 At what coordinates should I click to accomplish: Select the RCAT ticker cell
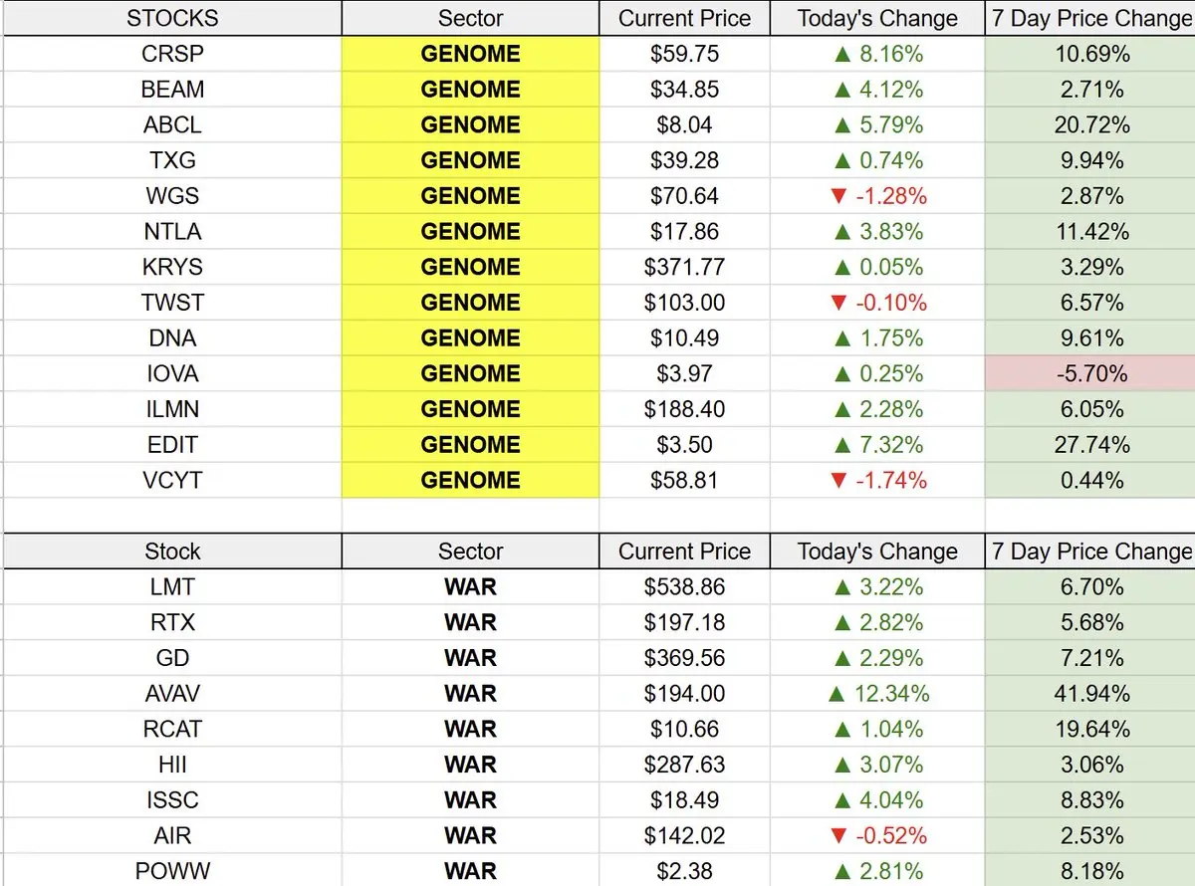pos(172,730)
